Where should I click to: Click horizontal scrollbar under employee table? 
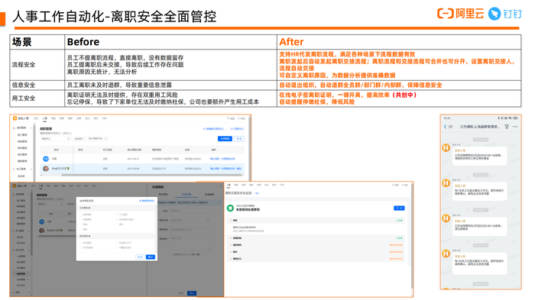(x=152, y=175)
